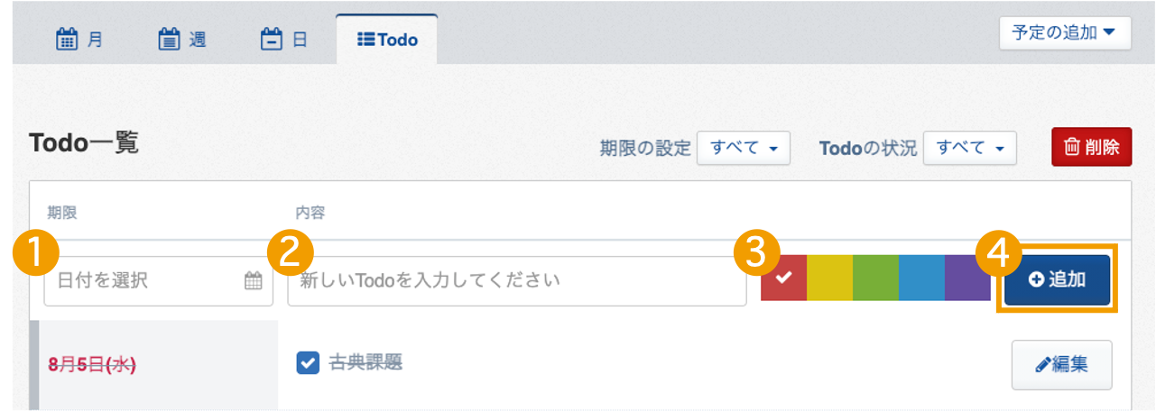1156x411 pixels.
Task: Choose the blue color swatch
Action: click(x=921, y=278)
